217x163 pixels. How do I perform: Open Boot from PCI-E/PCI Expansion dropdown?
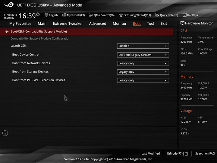click(x=143, y=80)
